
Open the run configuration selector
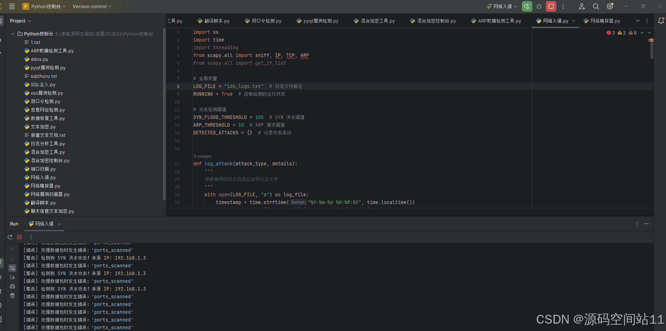(x=501, y=6)
